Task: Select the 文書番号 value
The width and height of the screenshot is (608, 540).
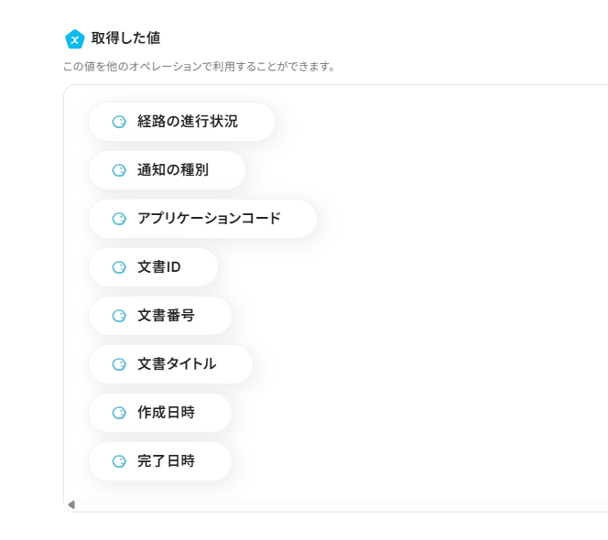Action: tap(166, 316)
